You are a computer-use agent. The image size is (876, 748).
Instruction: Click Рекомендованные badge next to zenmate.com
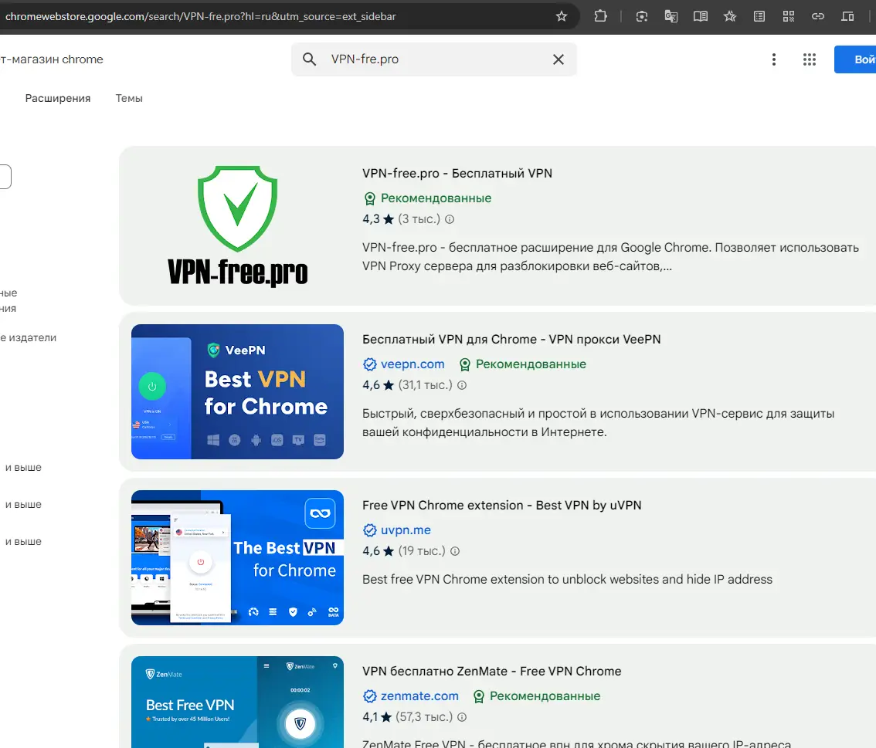tap(536, 696)
